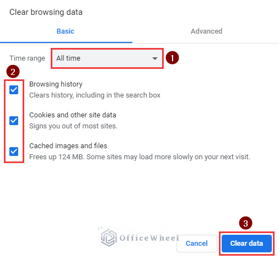Click the 'Cookies and other site data' label
Viewport: 279px width, 259px height.
click(73, 115)
